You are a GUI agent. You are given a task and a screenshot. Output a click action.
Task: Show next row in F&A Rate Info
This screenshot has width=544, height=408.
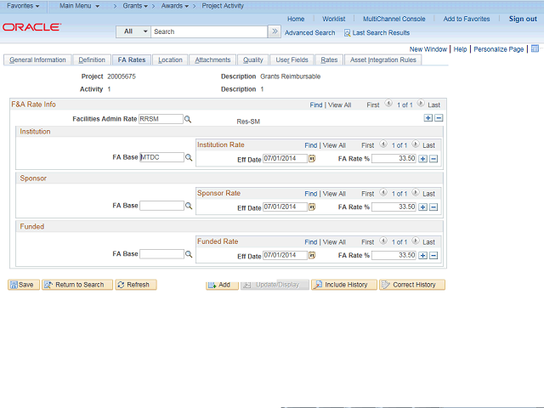[421, 103]
